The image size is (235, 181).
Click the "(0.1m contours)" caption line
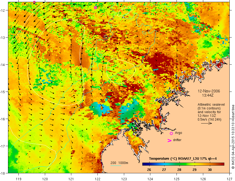[209, 108]
